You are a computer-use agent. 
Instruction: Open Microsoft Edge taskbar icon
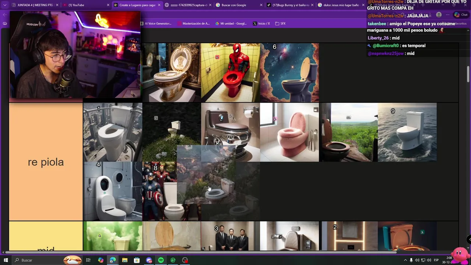pyautogui.click(x=113, y=260)
